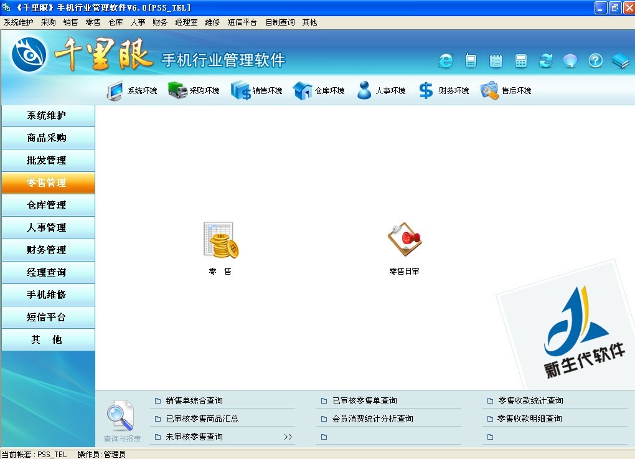Viewport: 635px width, 459px height.
Task: Click document icon beside 零售收款明细查询
Action: point(490,419)
